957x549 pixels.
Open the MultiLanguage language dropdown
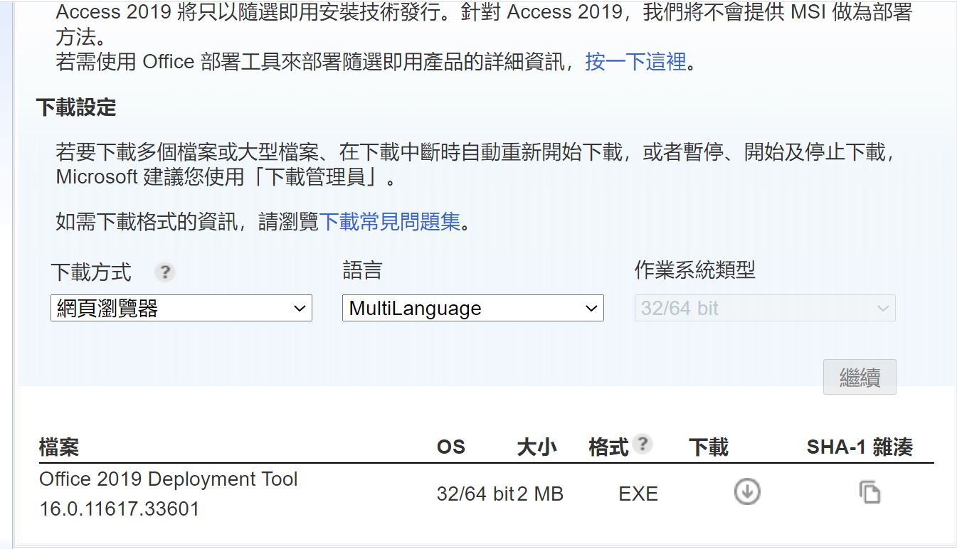point(473,308)
